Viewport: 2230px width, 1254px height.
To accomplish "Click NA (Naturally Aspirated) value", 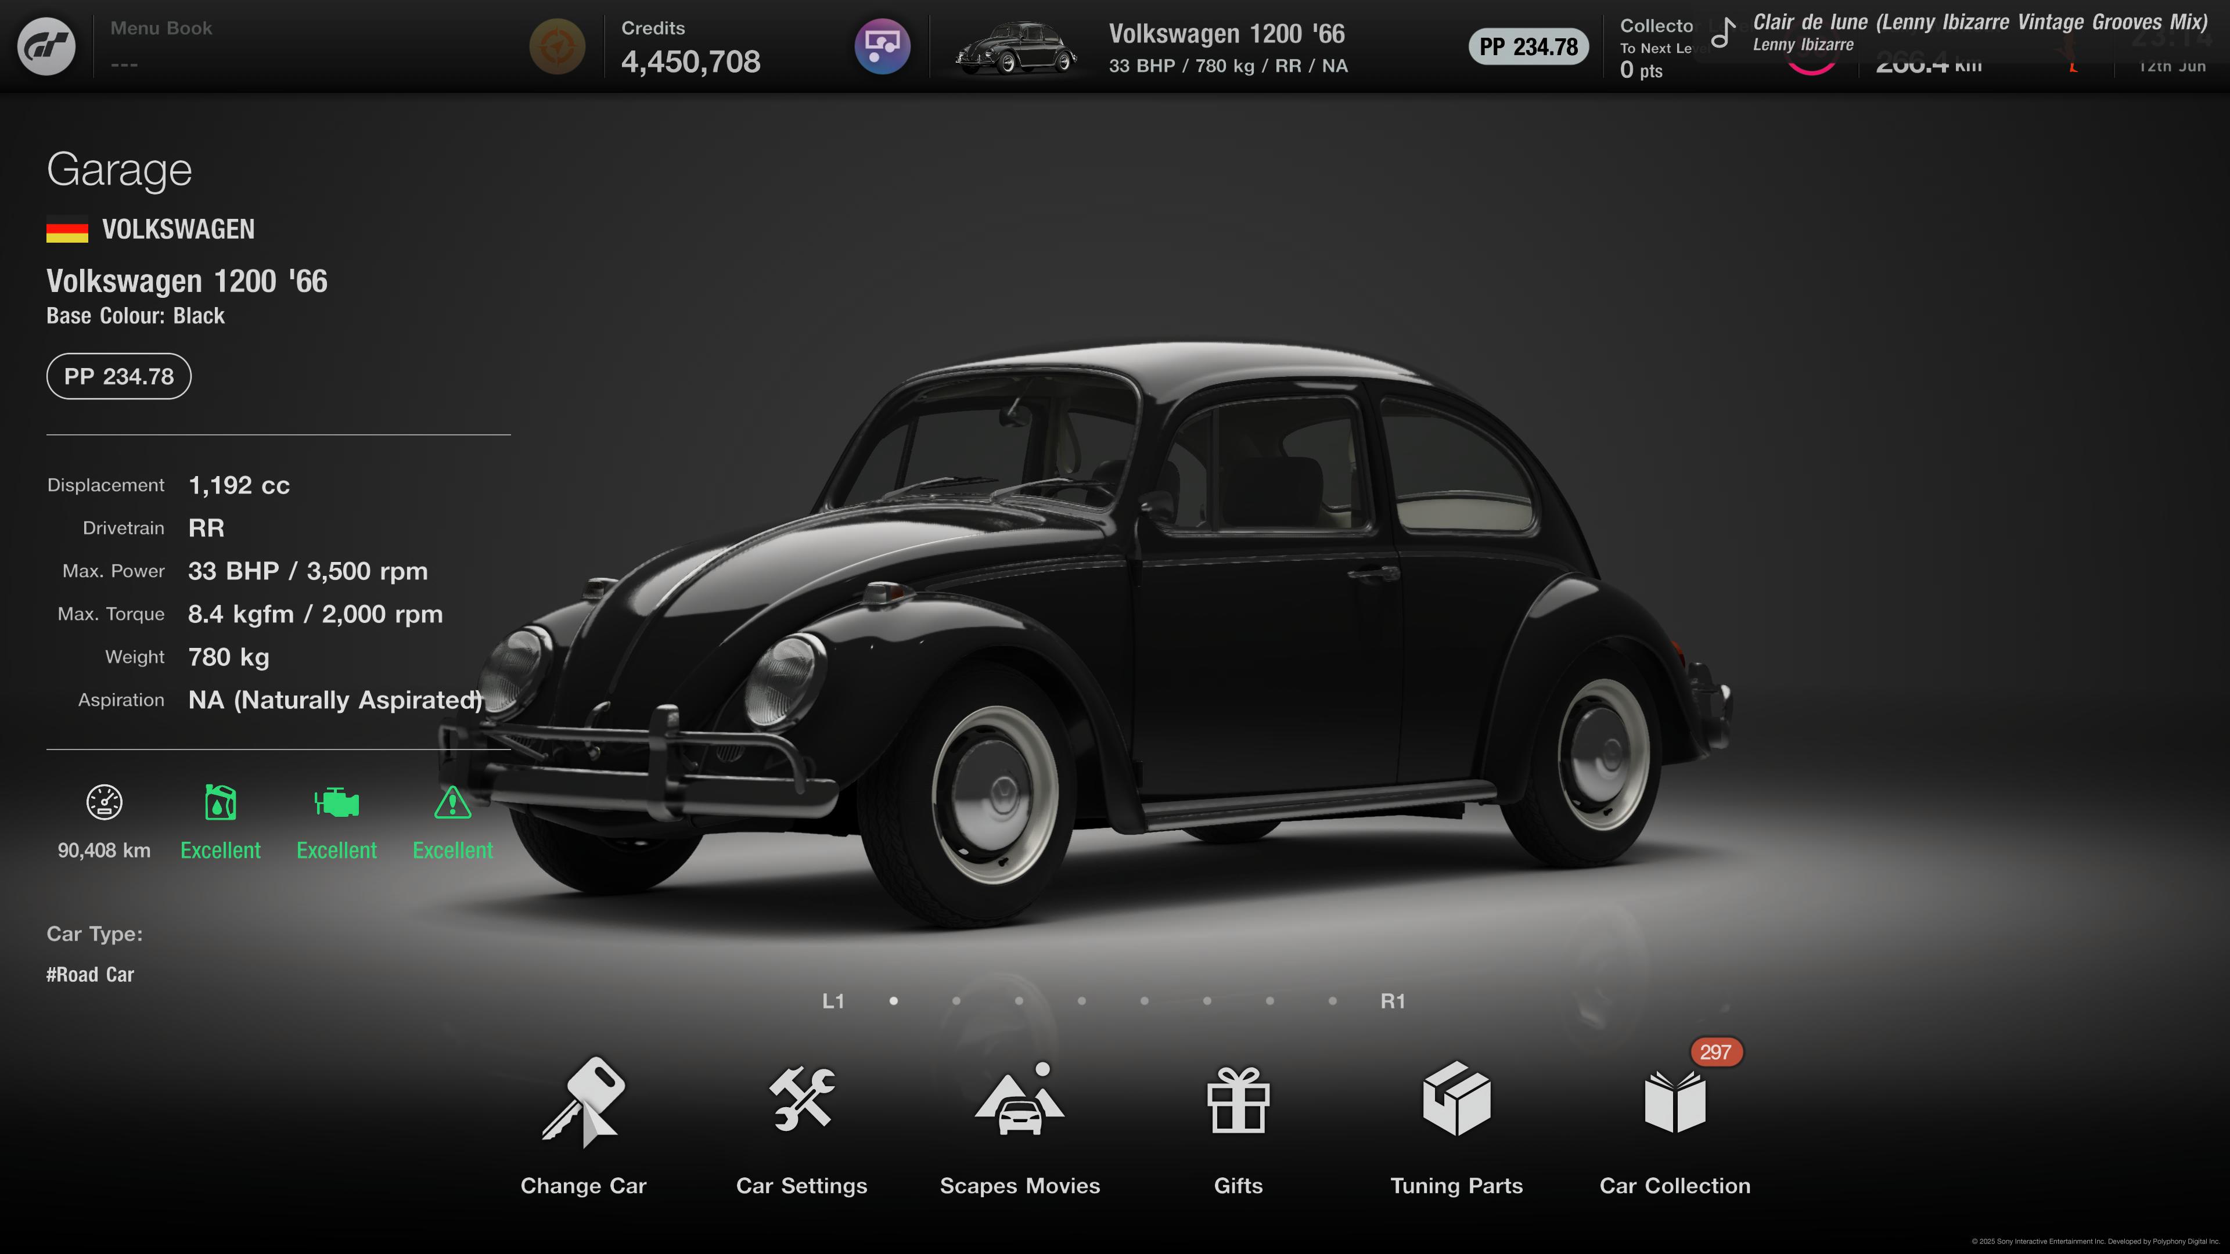I will pyautogui.click(x=335, y=700).
